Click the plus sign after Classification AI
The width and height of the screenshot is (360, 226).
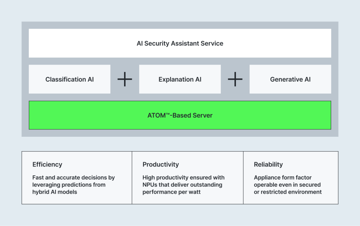coord(125,79)
